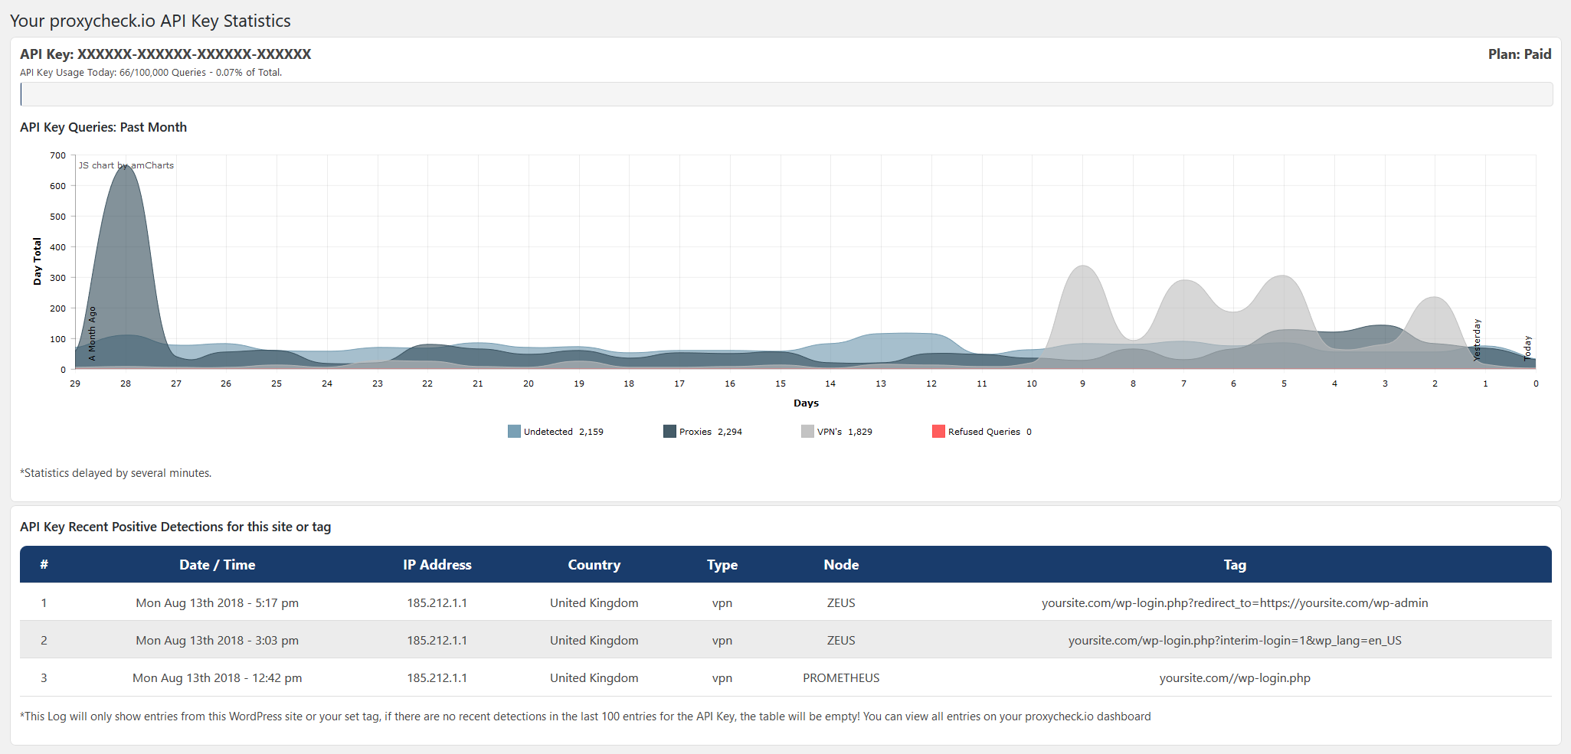Screen dimensions: 1571x754
Task: Toggle the Refused Queries red legend marker
Action: (x=938, y=432)
